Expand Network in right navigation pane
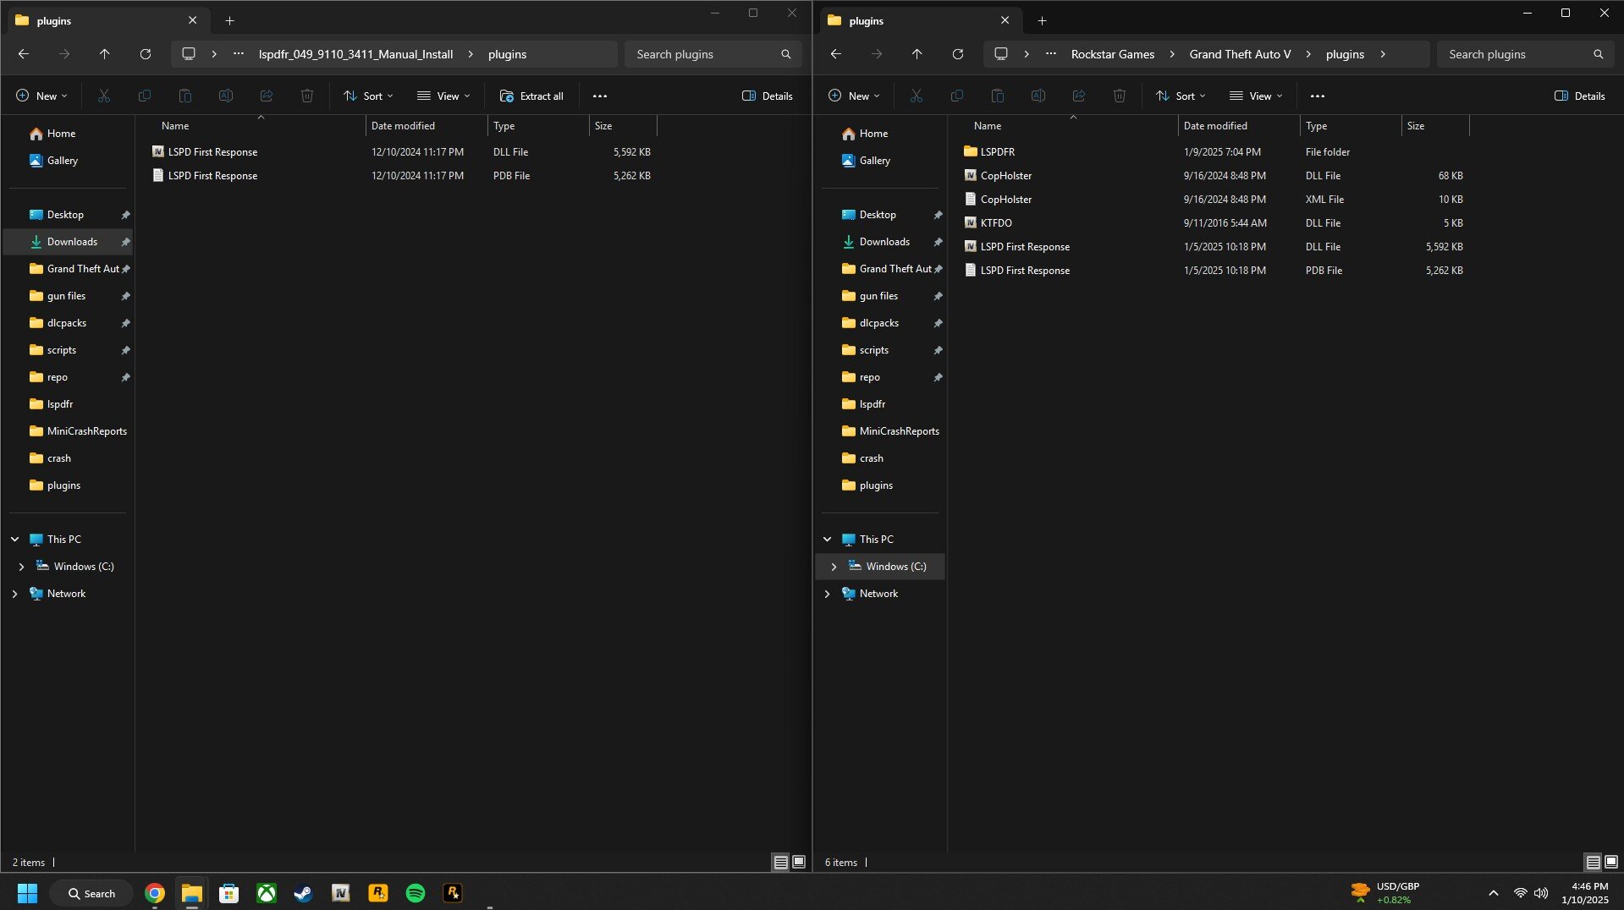1624x910 pixels. tap(827, 594)
